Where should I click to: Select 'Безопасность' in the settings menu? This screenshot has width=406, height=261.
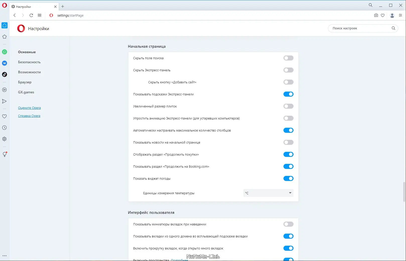pos(29,62)
